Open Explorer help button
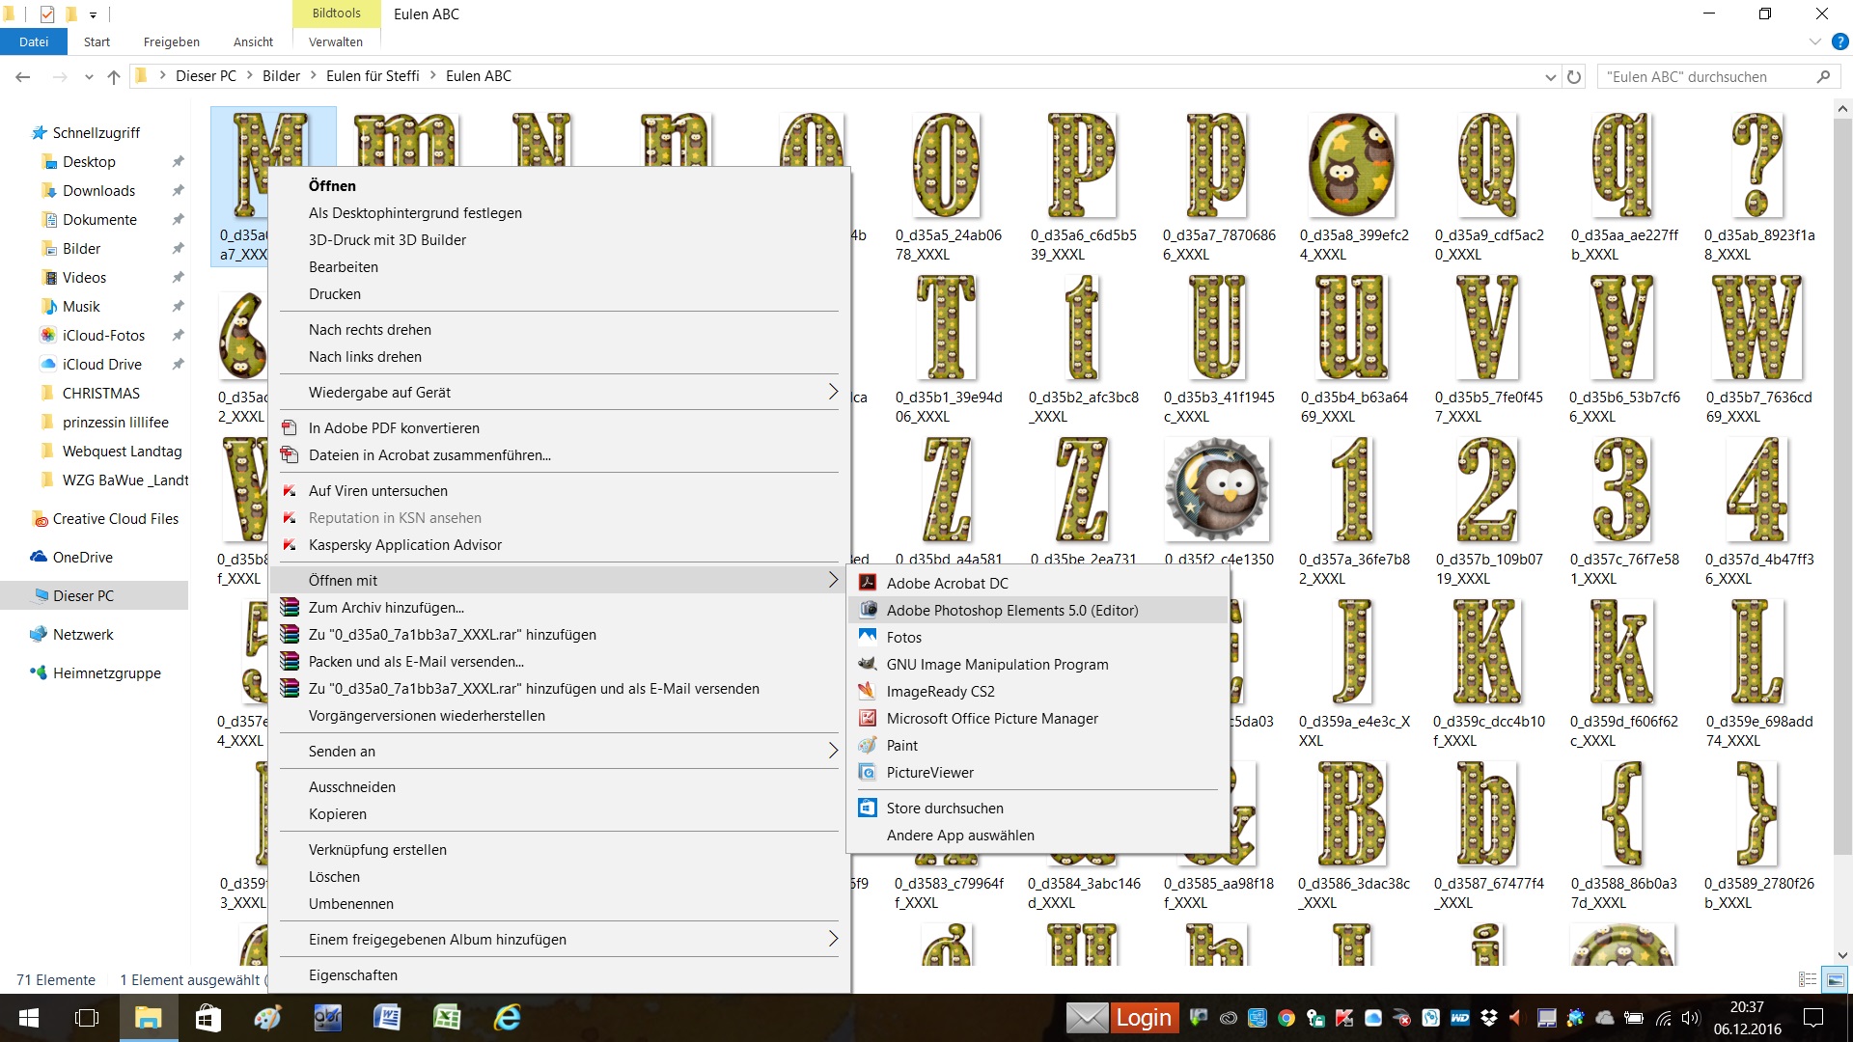Viewport: 1853px width, 1042px height. pyautogui.click(x=1840, y=41)
